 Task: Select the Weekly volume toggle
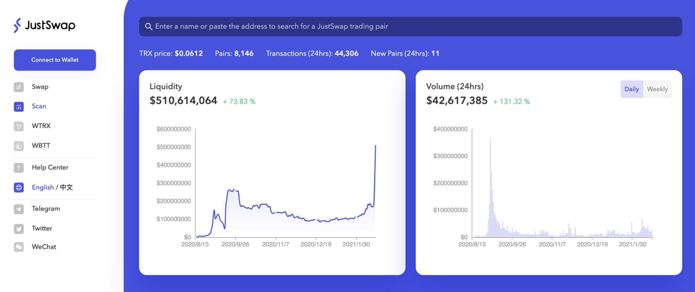(658, 89)
